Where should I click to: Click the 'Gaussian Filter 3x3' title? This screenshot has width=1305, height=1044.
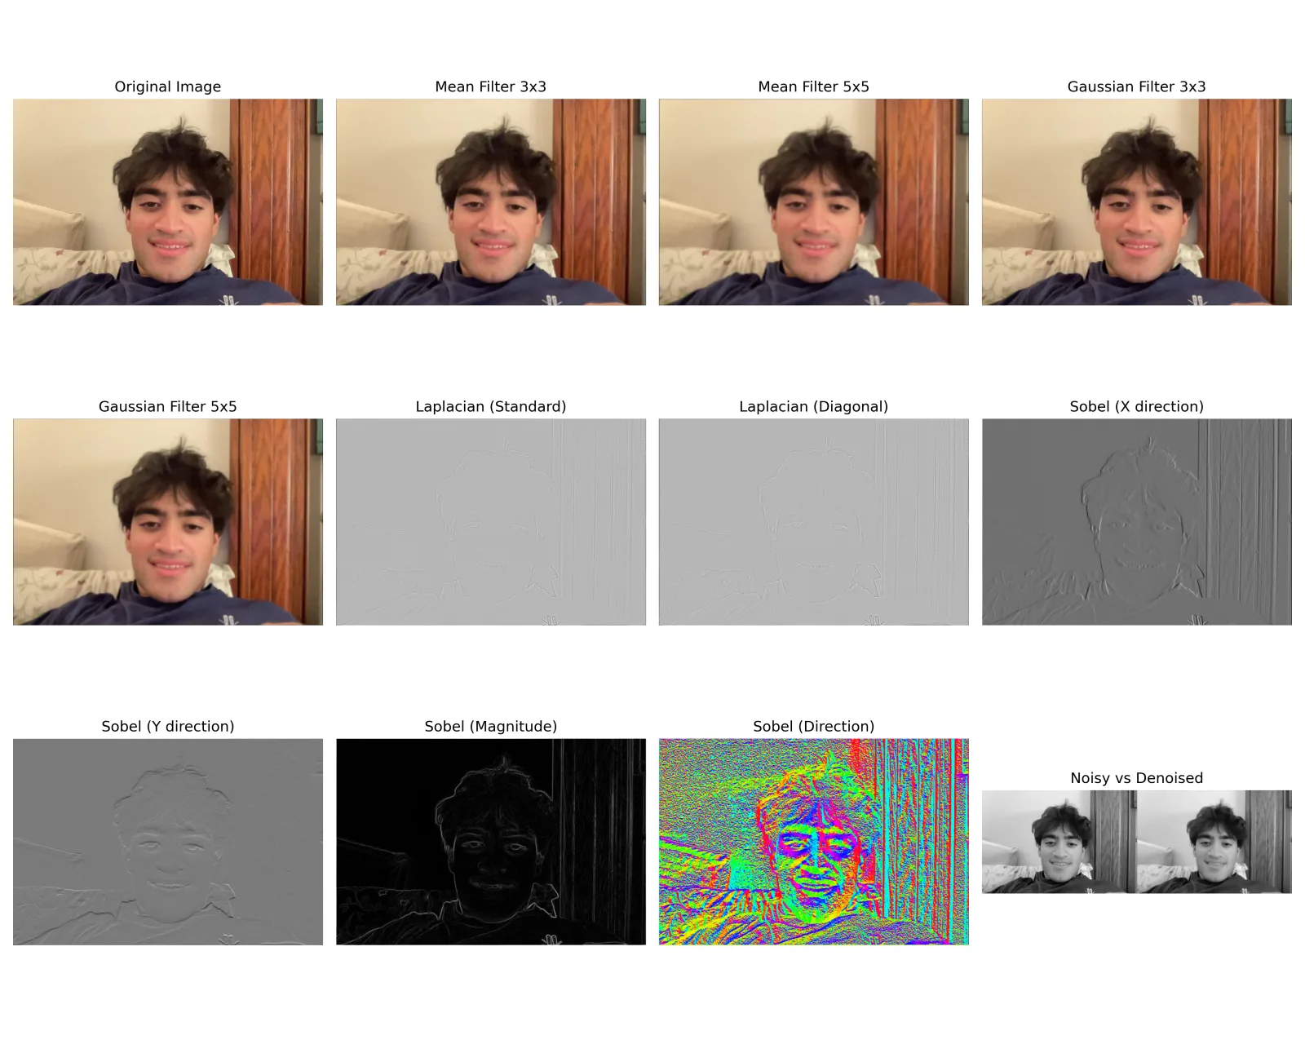pyautogui.click(x=1137, y=86)
